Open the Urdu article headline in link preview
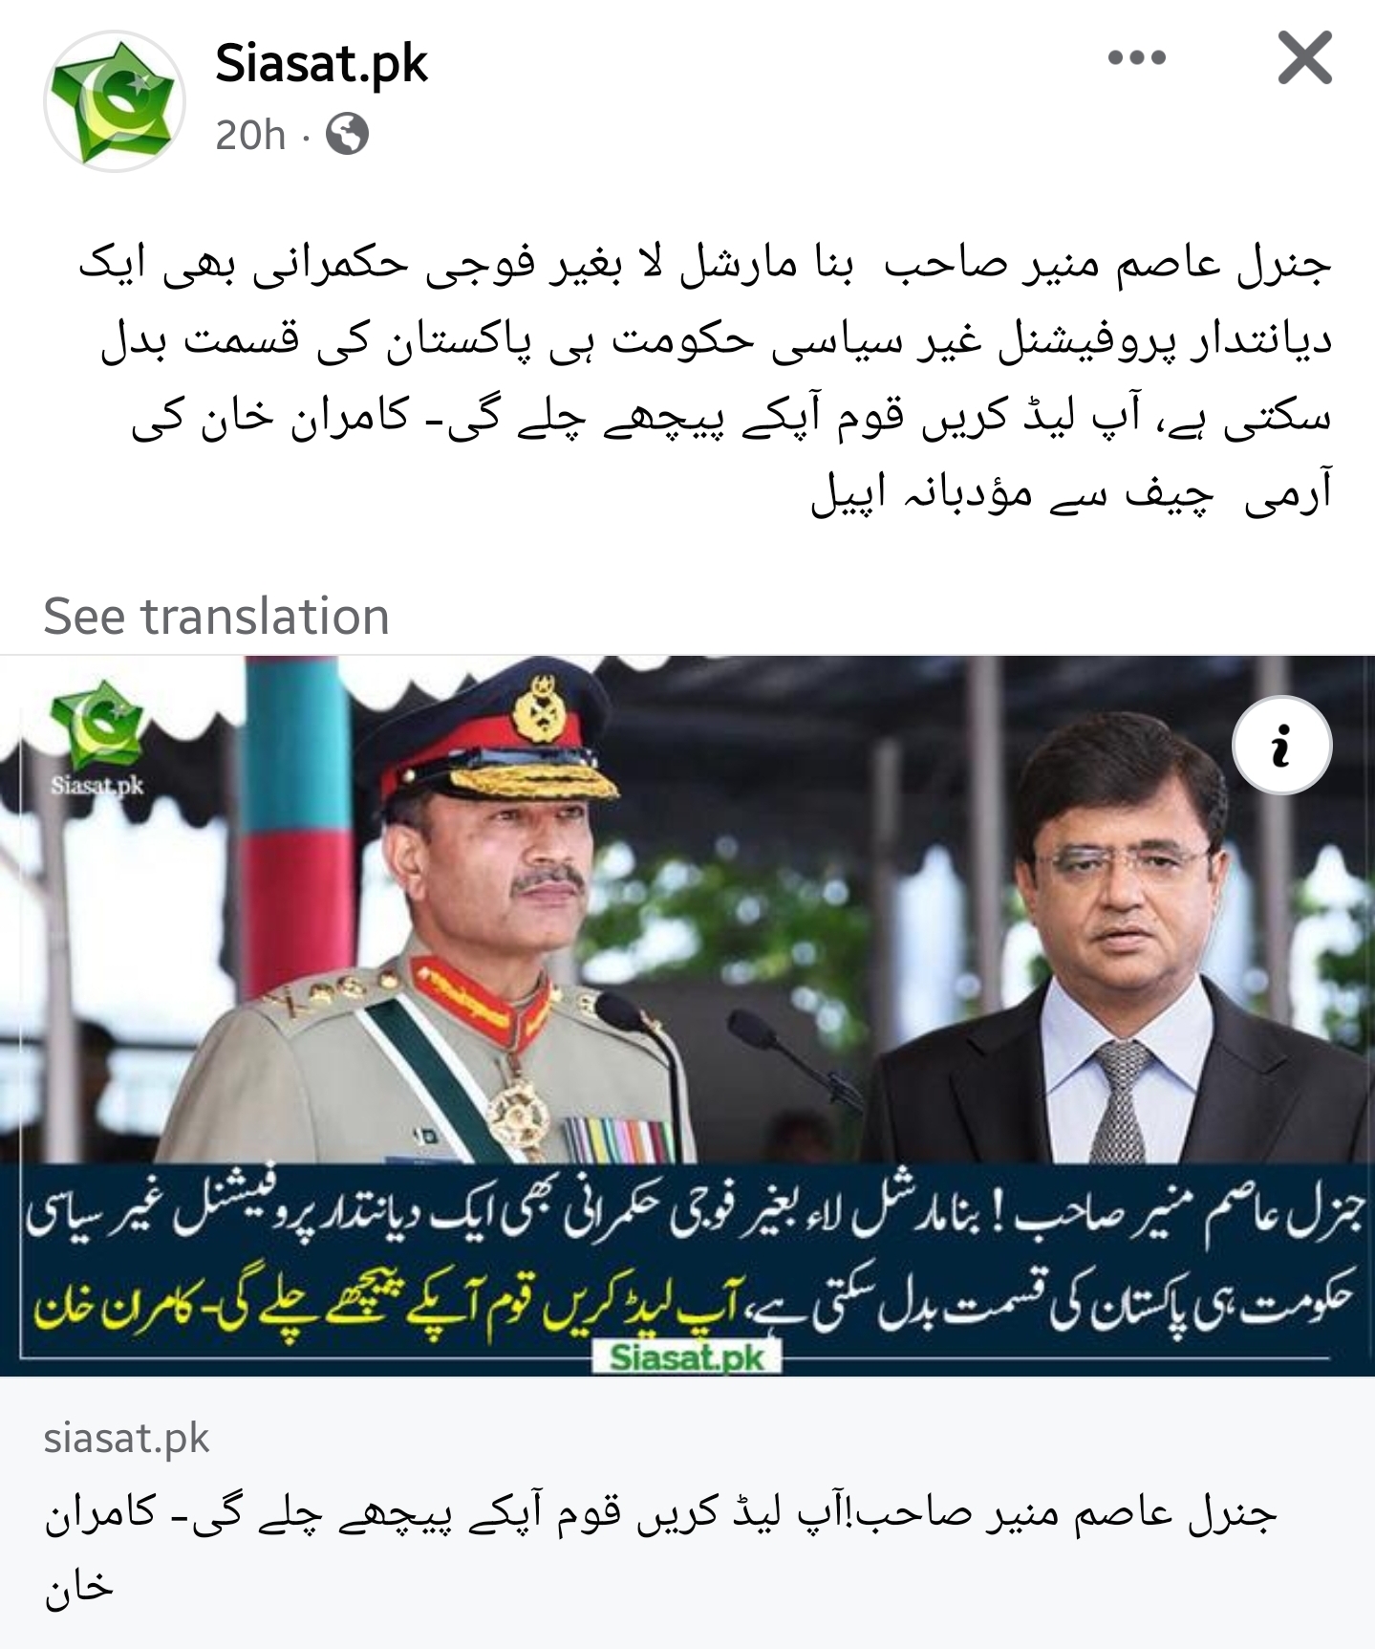This screenshot has width=1375, height=1649. click(659, 1550)
